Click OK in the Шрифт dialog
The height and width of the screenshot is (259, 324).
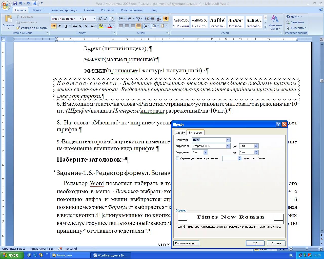point(255,243)
